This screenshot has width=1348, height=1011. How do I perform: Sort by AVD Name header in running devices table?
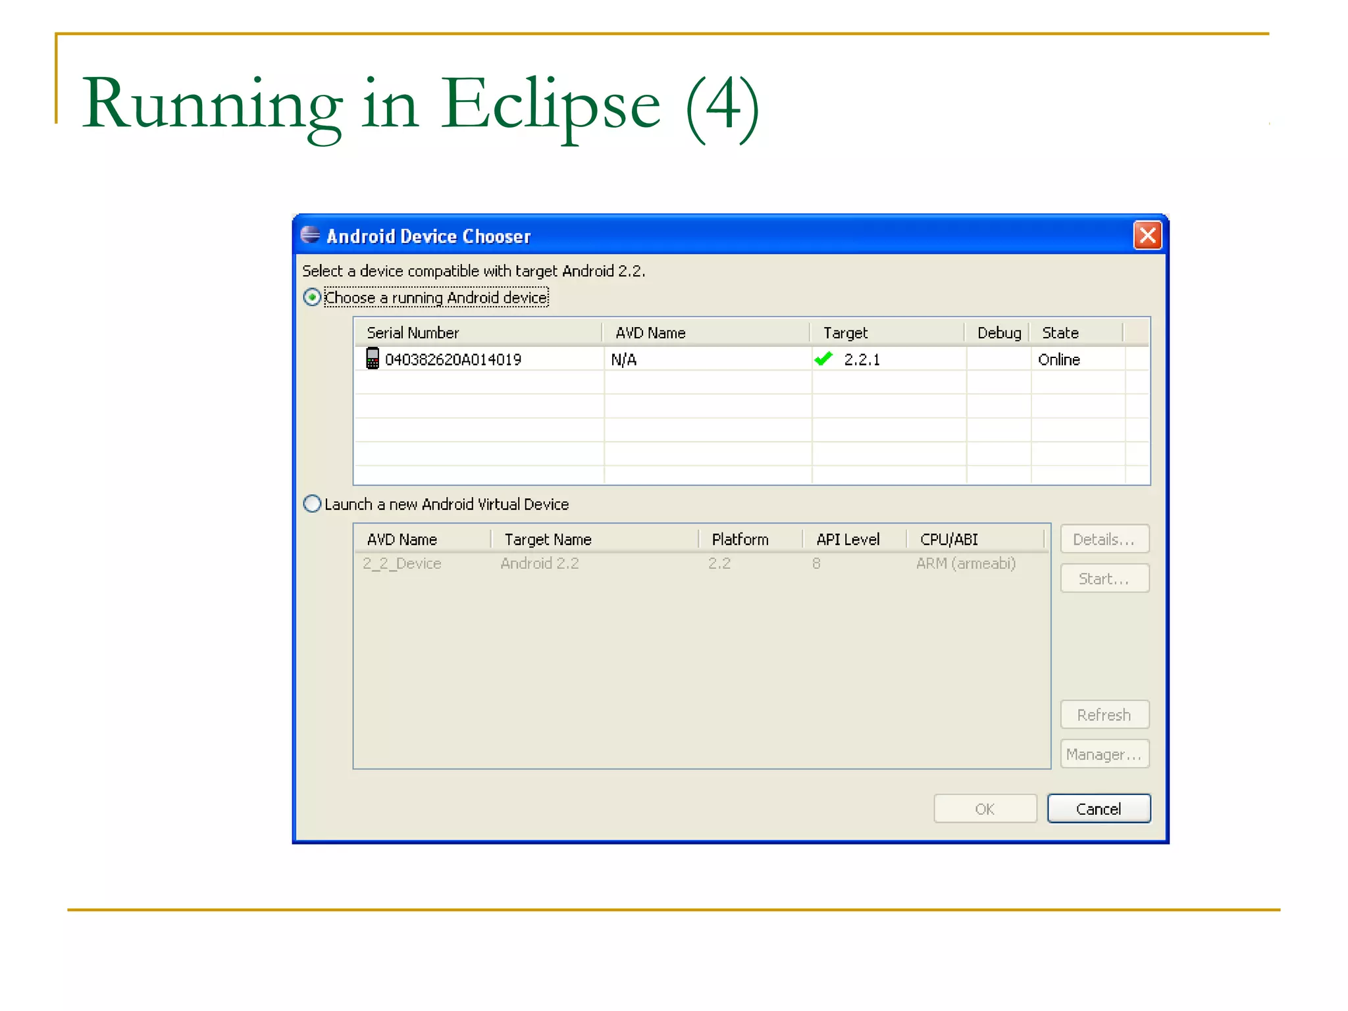(707, 332)
